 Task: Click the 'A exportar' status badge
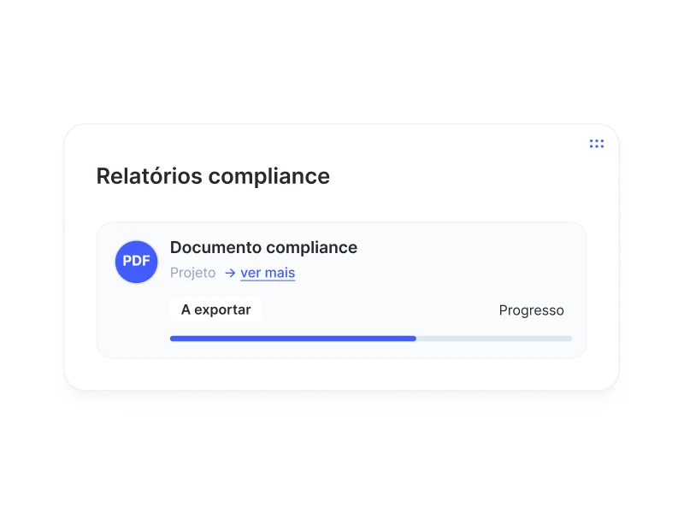(216, 310)
